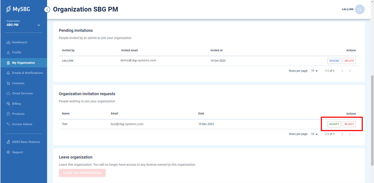Viewport: 374px width, 183px height.
Task: Click the Access tokens key icon
Action: [8, 124]
